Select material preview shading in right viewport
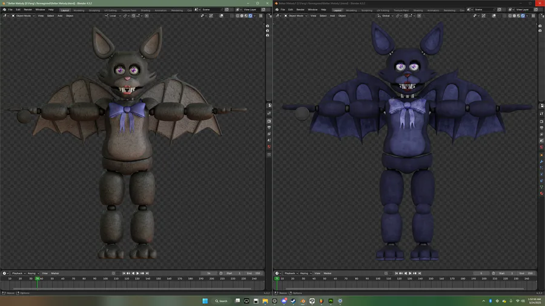This screenshot has width=545, height=306. 518,16
